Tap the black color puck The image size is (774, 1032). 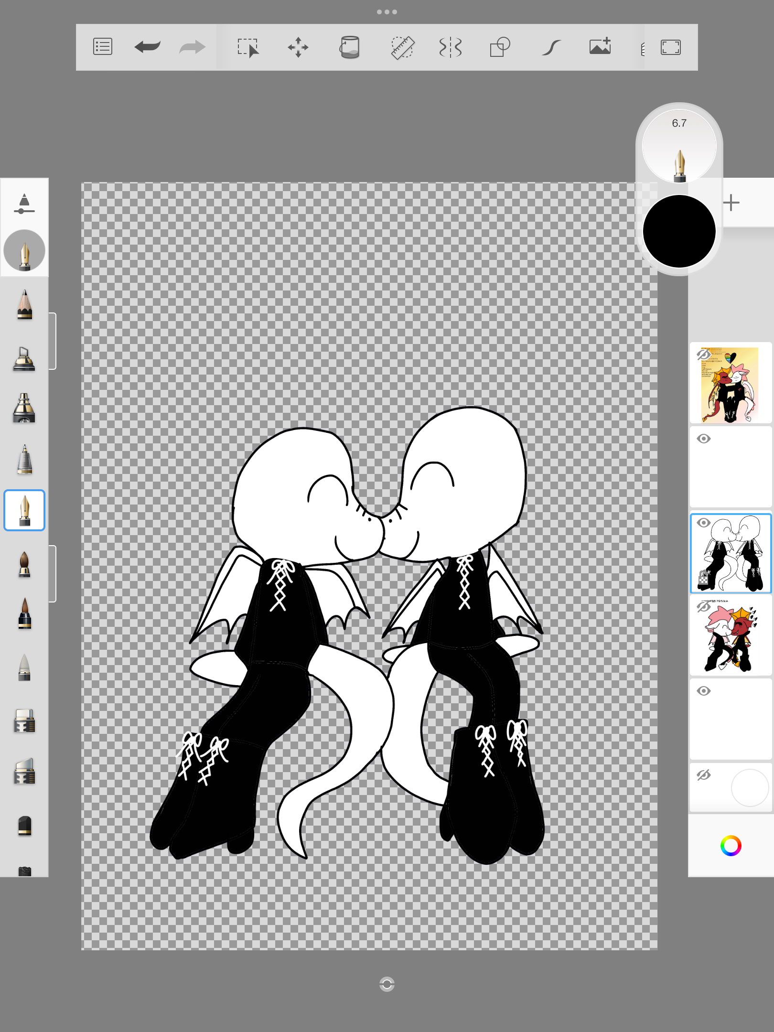(x=679, y=231)
